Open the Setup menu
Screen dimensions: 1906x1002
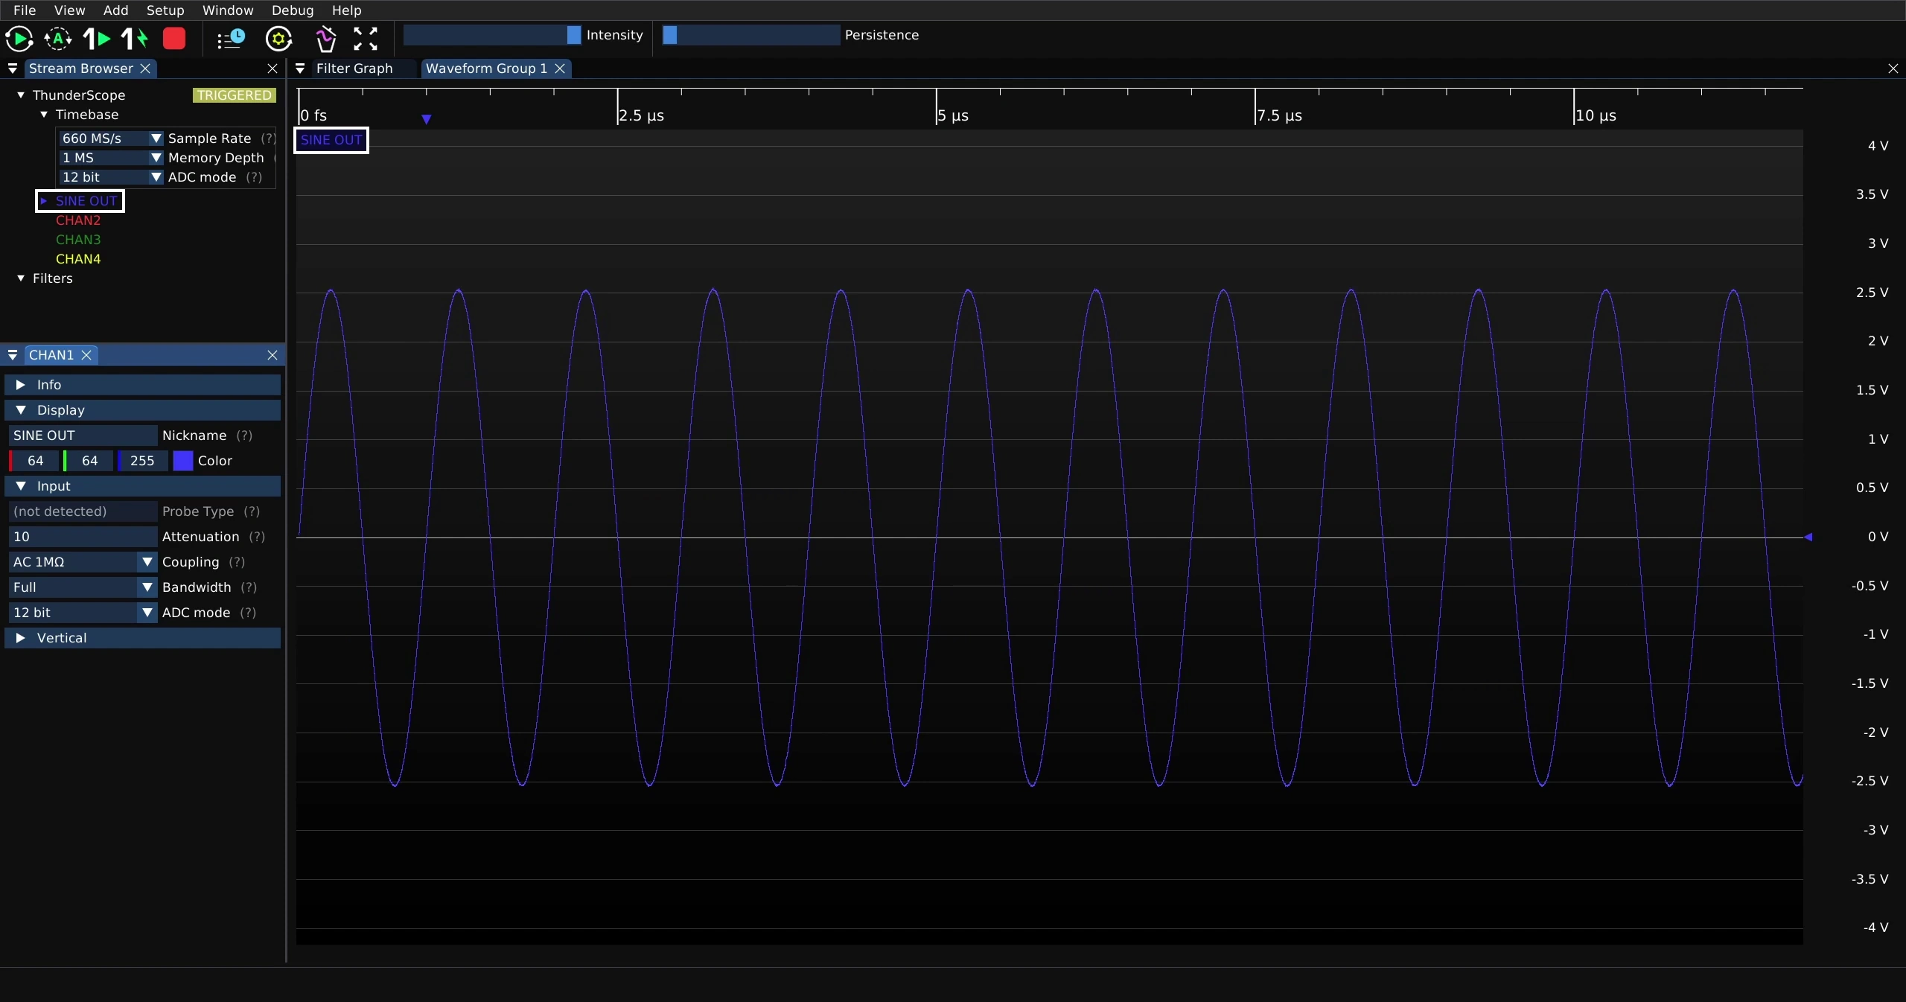[x=165, y=10]
